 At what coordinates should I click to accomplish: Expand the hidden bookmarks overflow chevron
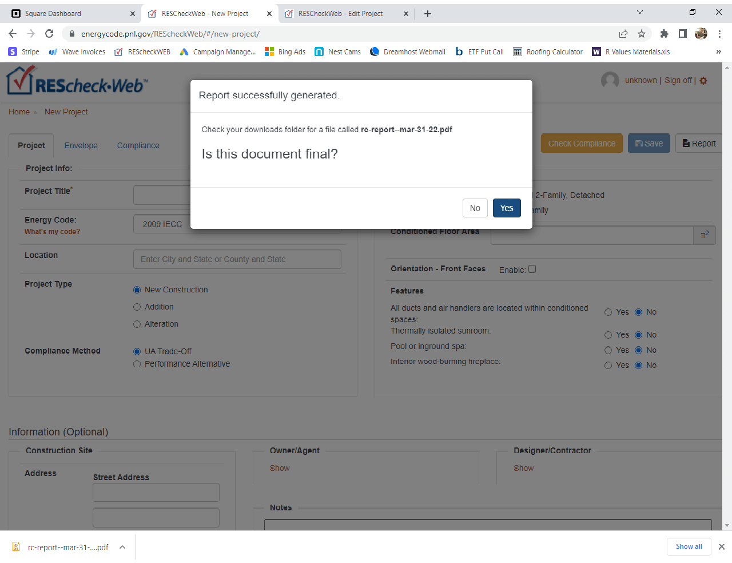718,52
